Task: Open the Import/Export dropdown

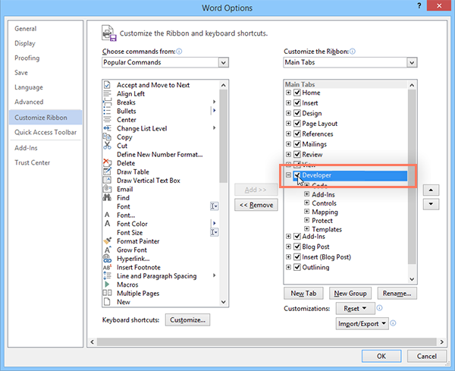Action: [x=362, y=324]
